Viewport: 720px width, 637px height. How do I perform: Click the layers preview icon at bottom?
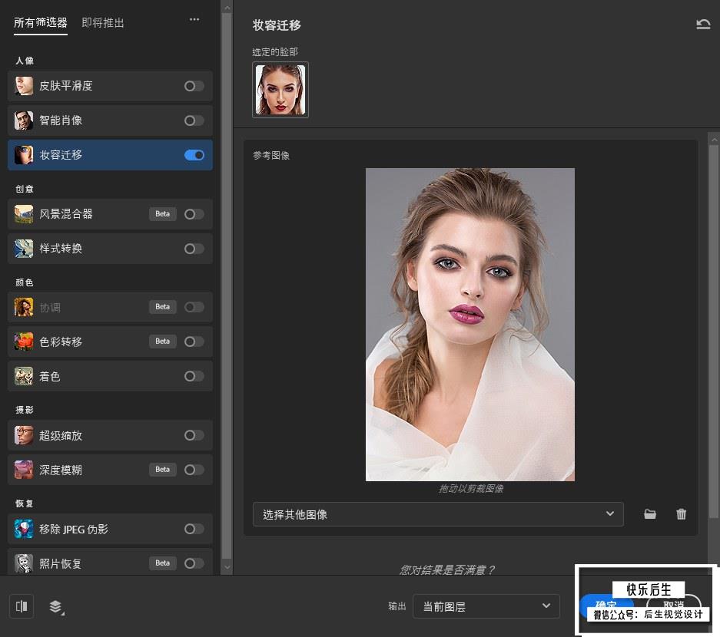point(57,607)
